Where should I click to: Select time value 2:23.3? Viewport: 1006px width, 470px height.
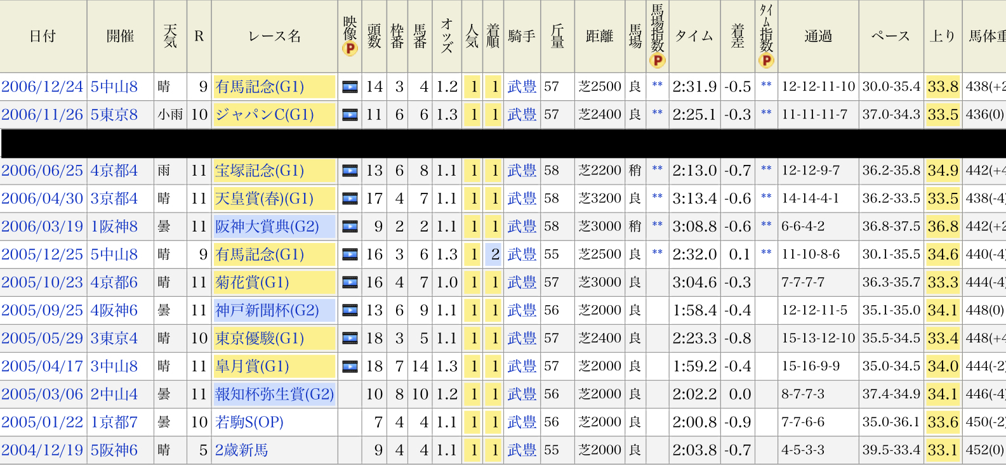coord(694,338)
